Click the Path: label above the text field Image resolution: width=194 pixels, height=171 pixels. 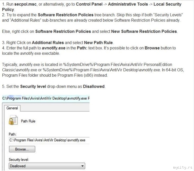pyautogui.click(x=12, y=134)
